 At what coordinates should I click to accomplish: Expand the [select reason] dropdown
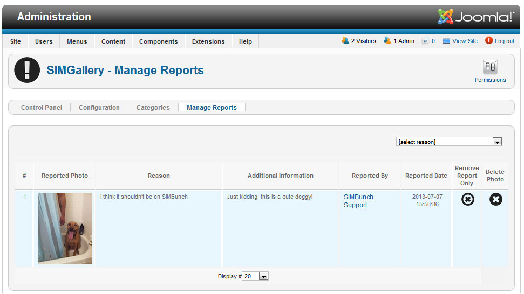point(449,142)
